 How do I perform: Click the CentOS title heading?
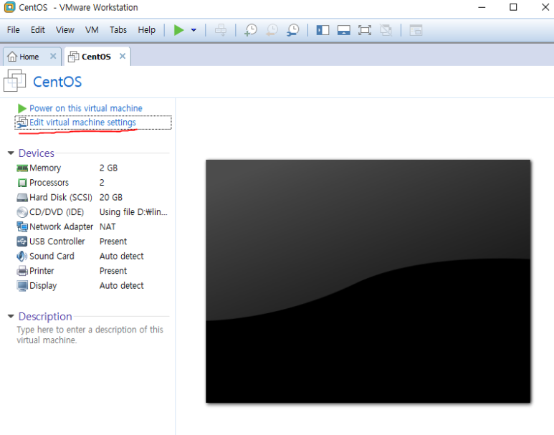(x=57, y=82)
